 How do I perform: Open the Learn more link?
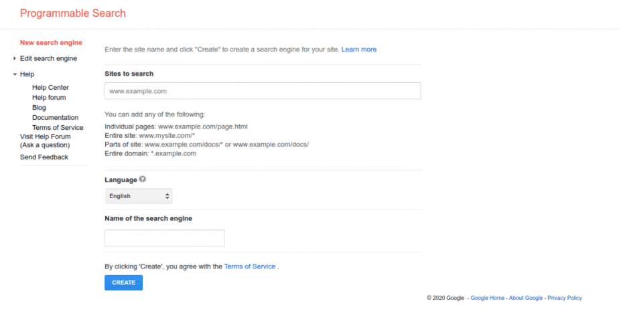tap(359, 50)
